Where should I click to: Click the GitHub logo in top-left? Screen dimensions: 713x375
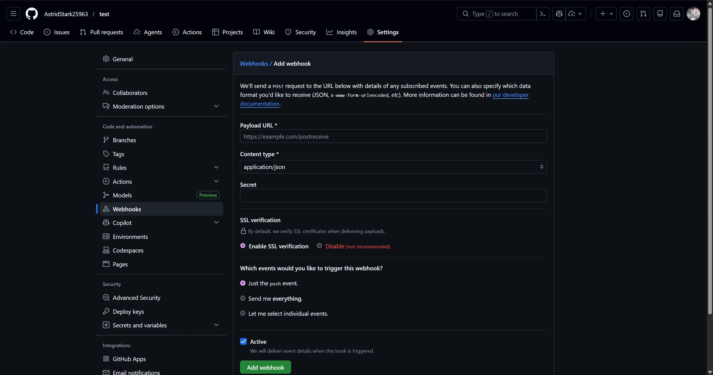coord(32,14)
